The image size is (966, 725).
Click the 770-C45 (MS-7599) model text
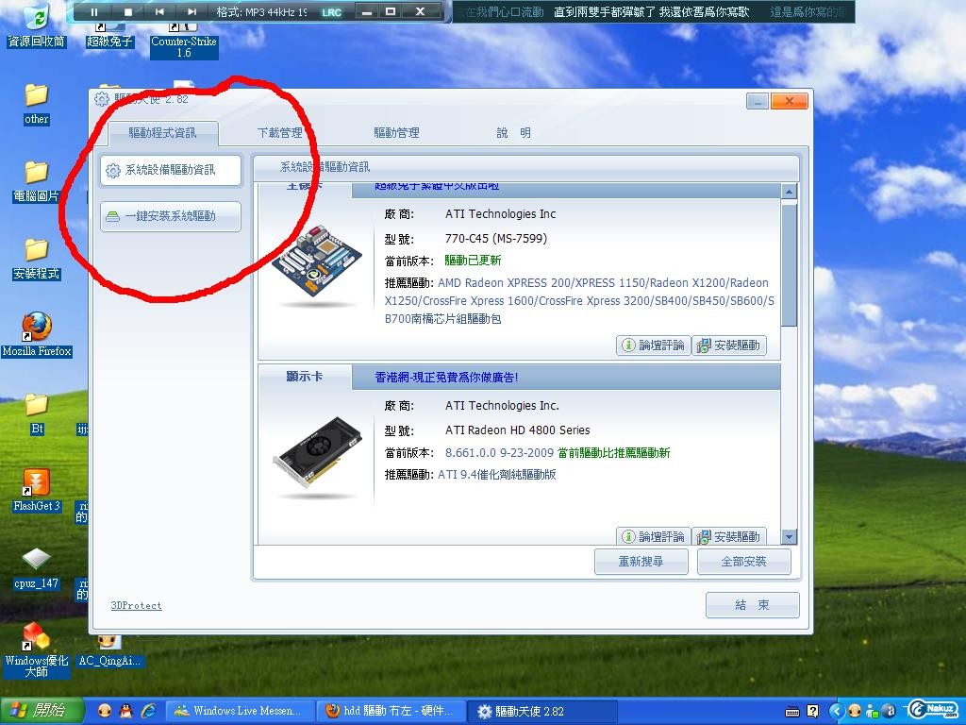coord(496,239)
